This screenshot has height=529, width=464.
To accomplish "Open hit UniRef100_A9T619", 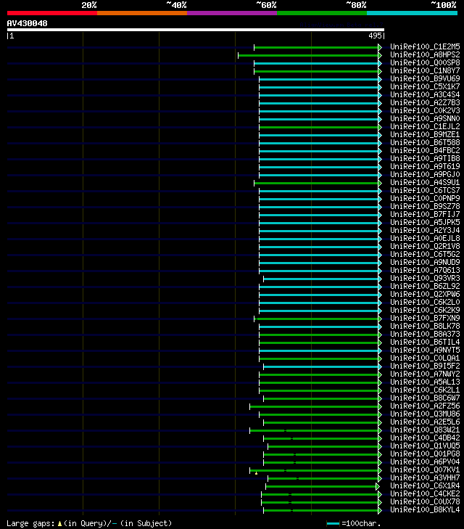I will click(425, 166).
